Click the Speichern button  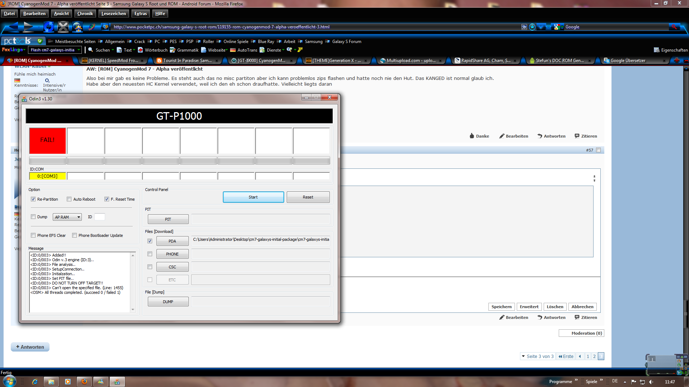coord(501,307)
